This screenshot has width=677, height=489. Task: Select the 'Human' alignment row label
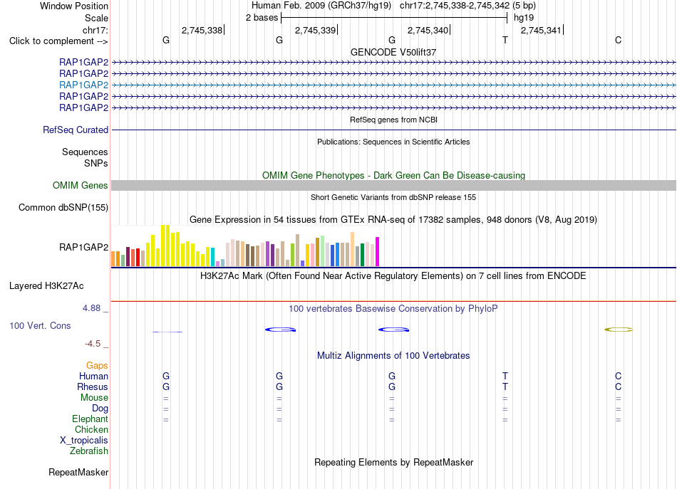(93, 377)
